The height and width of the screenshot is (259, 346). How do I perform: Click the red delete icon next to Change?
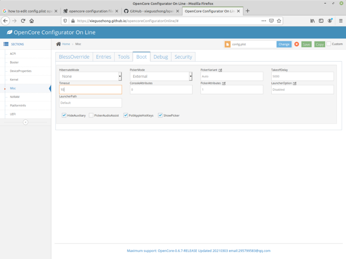[x=297, y=44]
